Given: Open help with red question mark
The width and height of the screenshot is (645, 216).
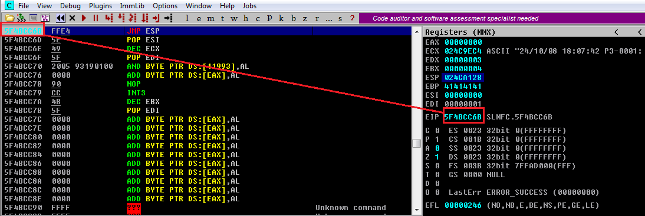Looking at the screenshot, I should (352, 18).
